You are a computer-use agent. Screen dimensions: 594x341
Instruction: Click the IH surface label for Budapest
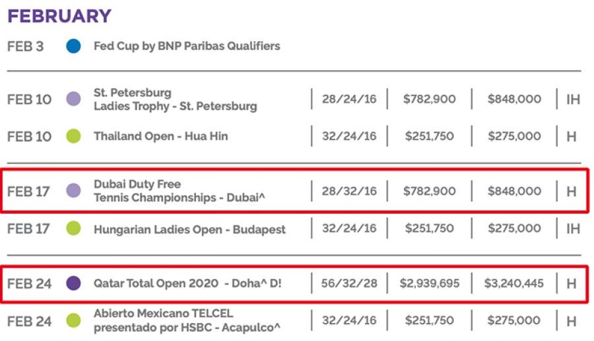point(573,229)
